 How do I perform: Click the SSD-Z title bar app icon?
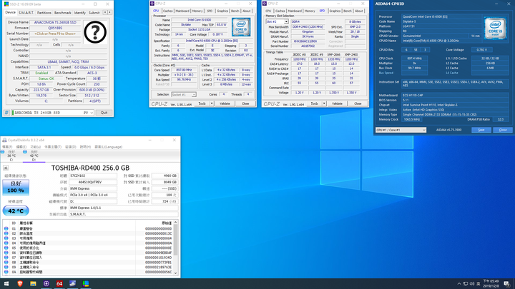coord(6,4)
